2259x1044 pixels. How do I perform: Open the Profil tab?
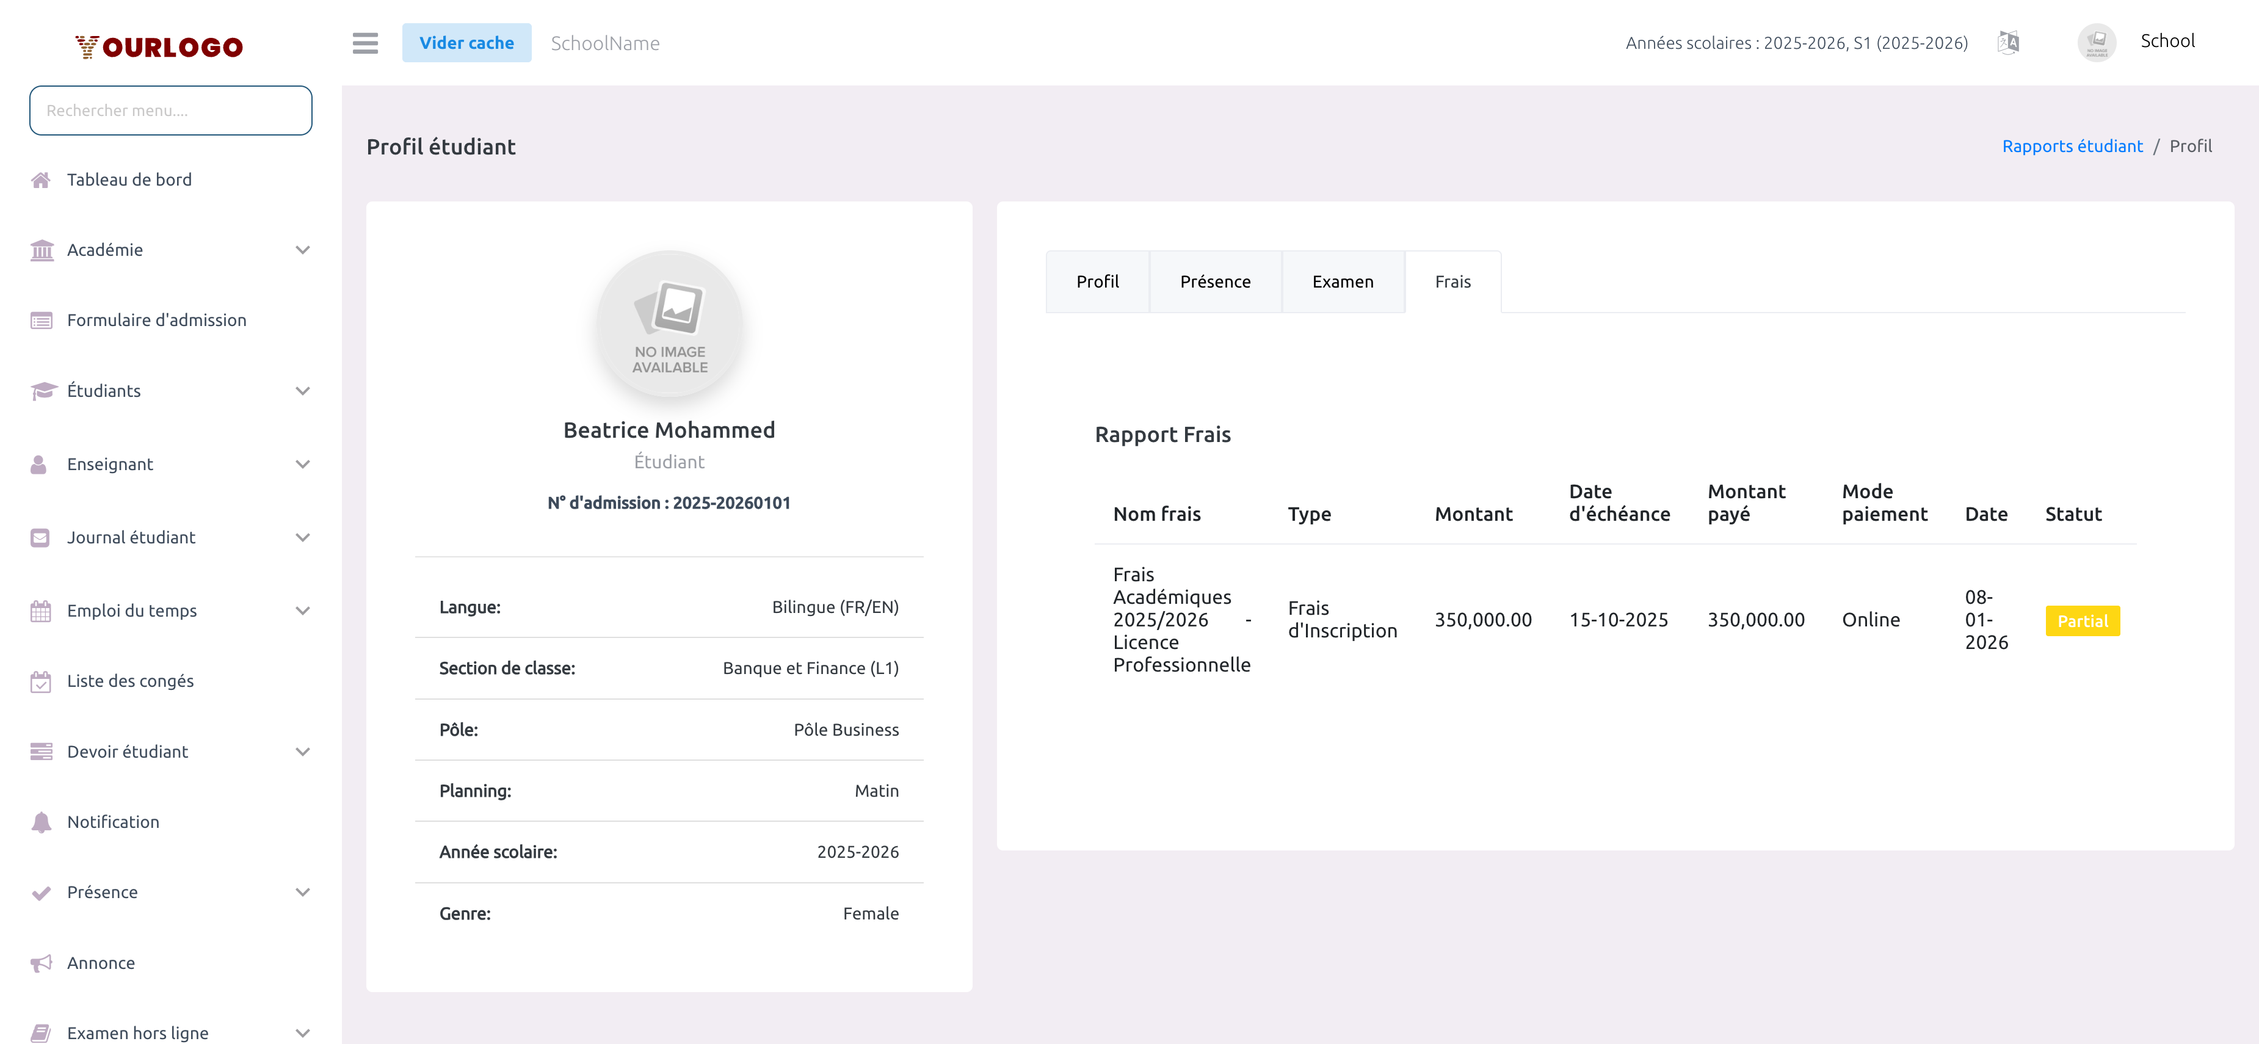tap(1097, 281)
